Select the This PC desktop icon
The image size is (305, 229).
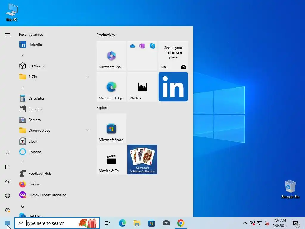pyautogui.click(x=12, y=12)
